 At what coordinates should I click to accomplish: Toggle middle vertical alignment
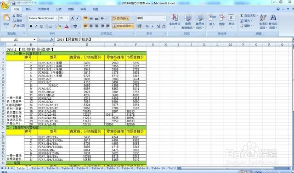pyautogui.click(x=91, y=18)
